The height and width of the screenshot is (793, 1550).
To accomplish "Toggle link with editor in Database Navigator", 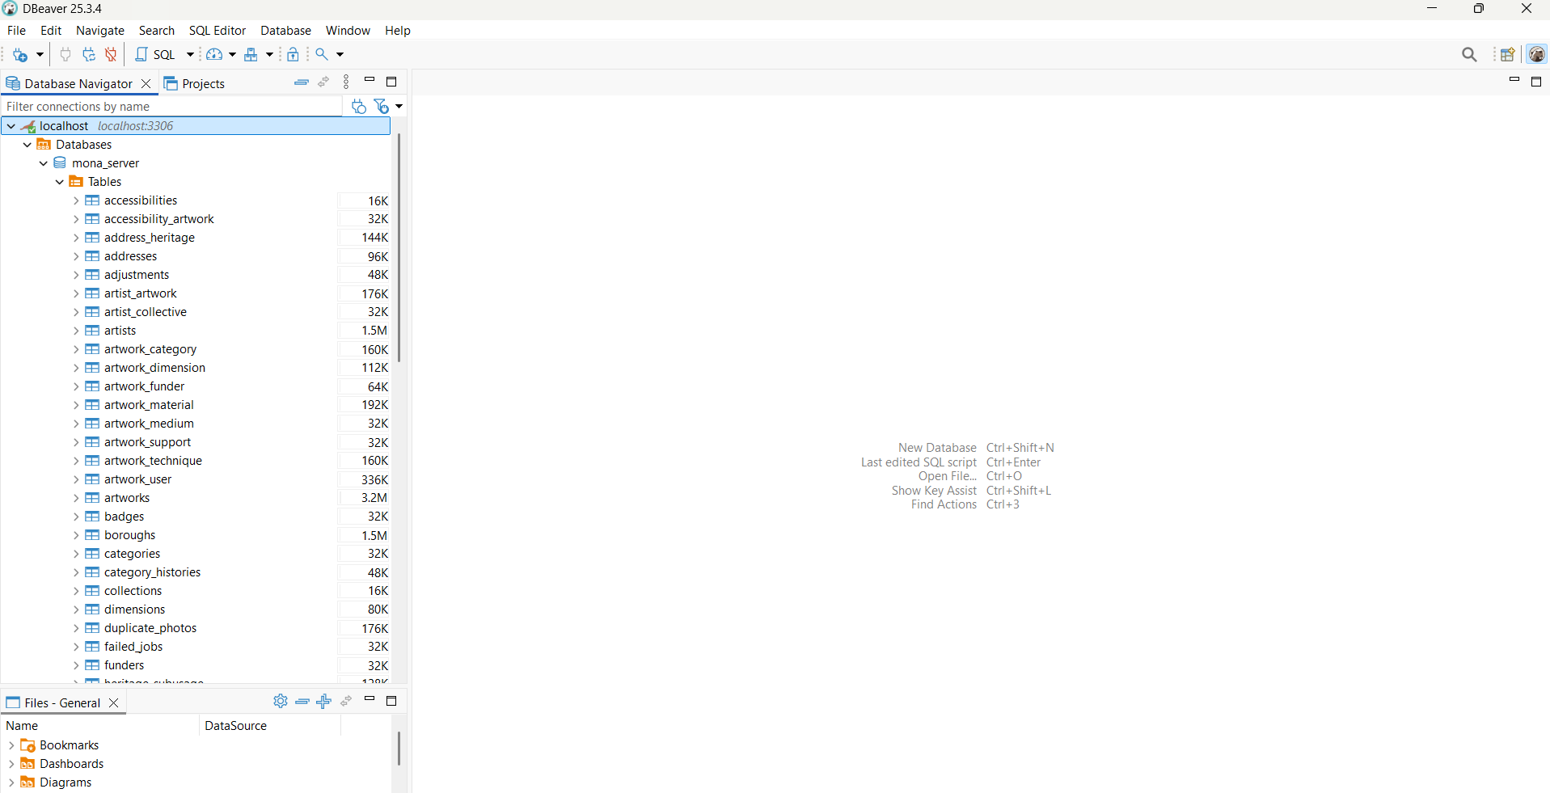I will [x=323, y=82].
